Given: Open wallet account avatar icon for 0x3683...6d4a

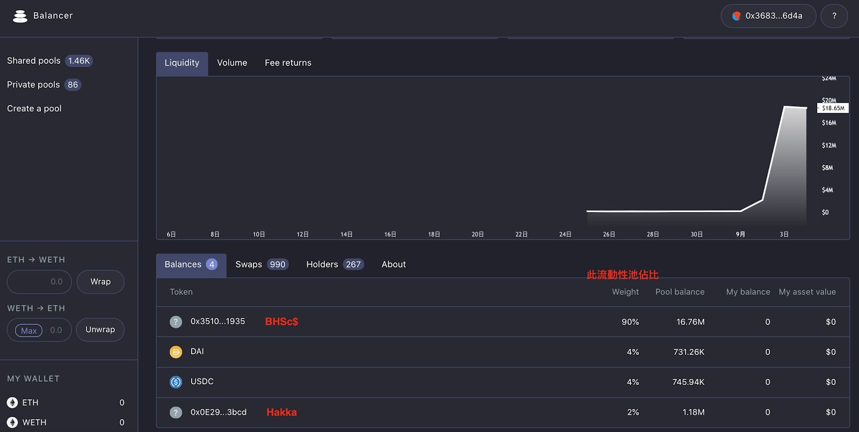Looking at the screenshot, I should click(x=737, y=16).
